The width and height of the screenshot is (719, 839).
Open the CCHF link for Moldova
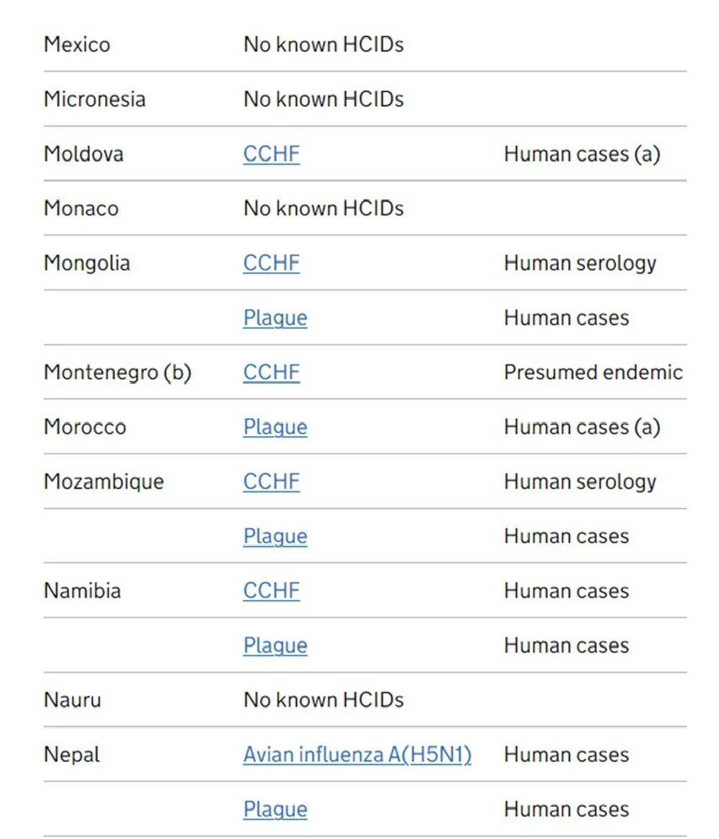[271, 154]
